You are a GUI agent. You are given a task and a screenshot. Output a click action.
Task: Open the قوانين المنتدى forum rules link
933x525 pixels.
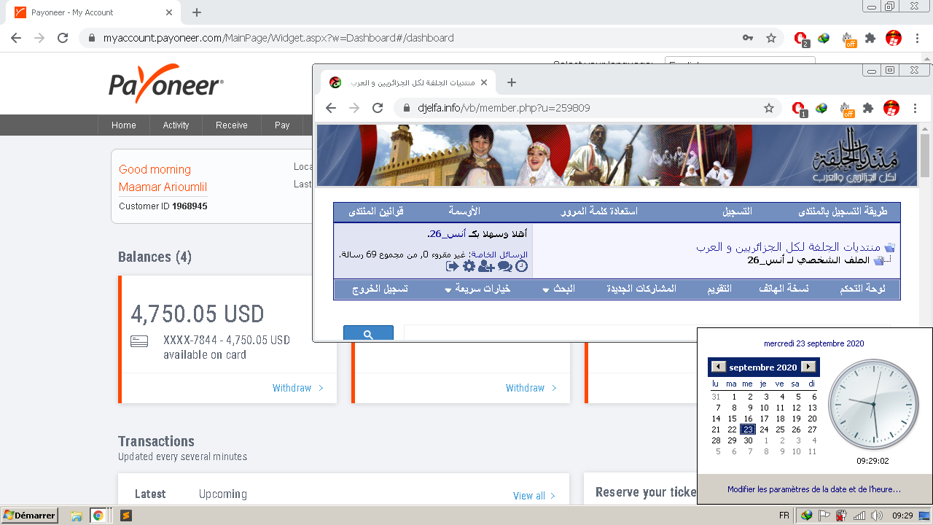[376, 212]
